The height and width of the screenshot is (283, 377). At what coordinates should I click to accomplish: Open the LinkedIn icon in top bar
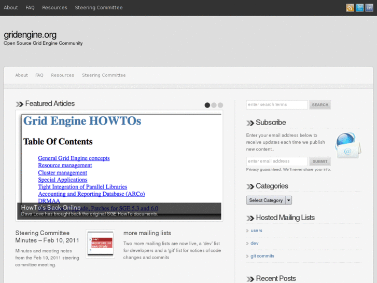369,8
